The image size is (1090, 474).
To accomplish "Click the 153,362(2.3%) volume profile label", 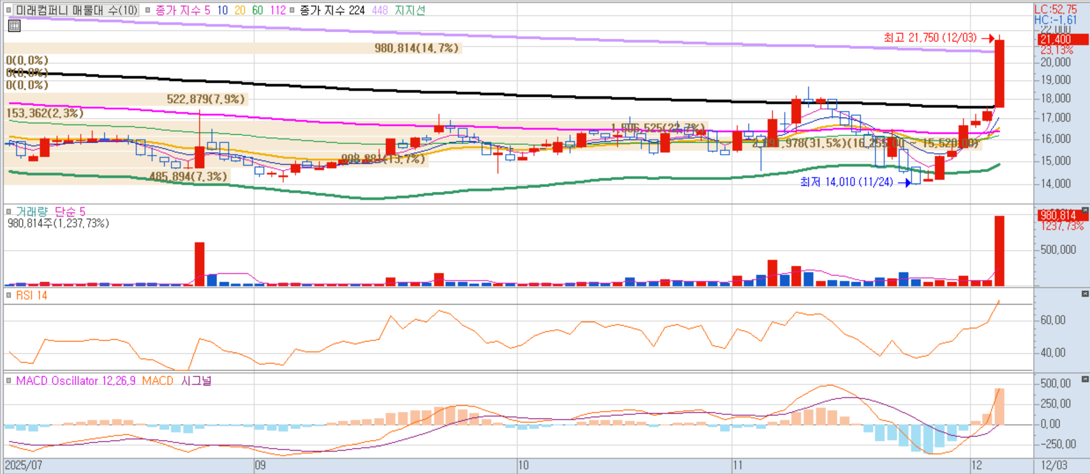I will pos(45,113).
